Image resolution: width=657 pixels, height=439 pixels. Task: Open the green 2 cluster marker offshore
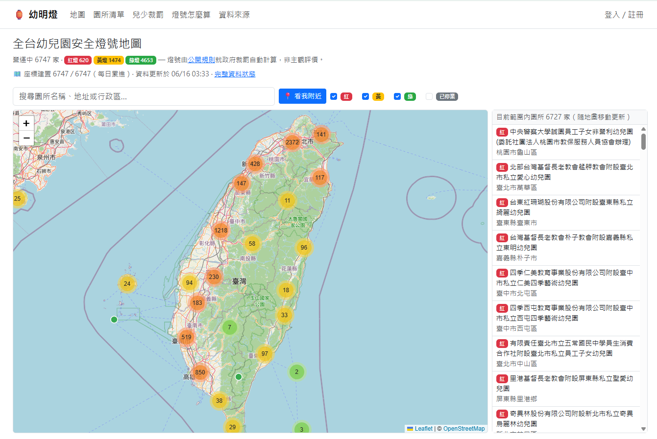pos(296,372)
